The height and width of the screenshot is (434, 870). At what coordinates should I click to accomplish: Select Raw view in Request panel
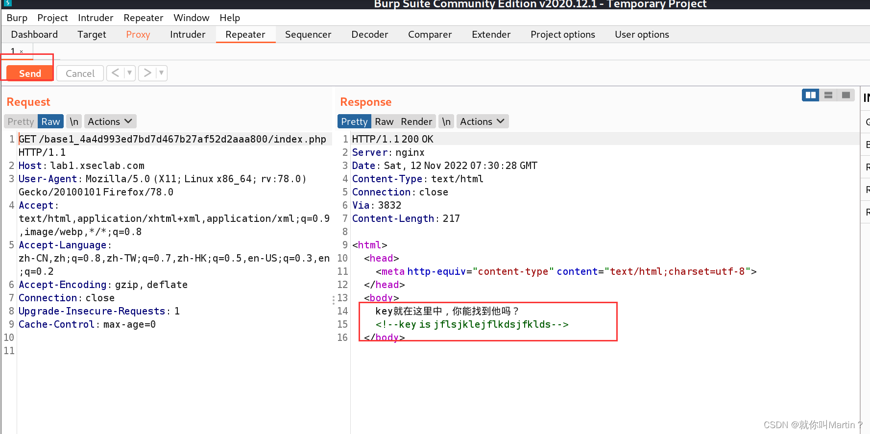click(50, 121)
